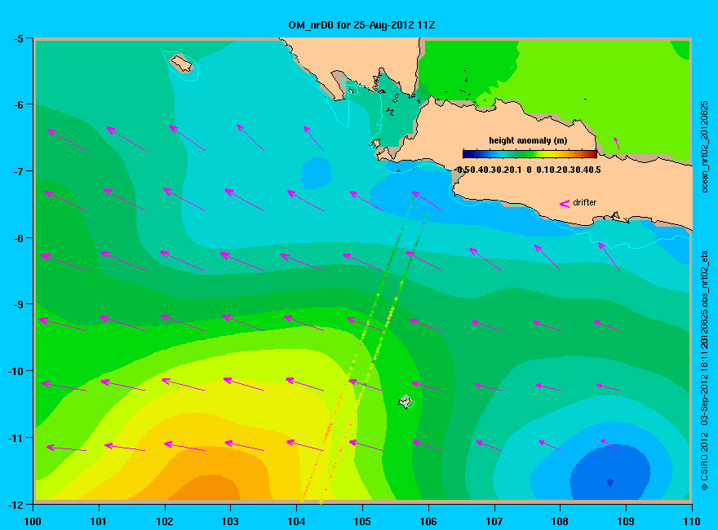
Task: Click the x-axis label "105"
Action: tap(362, 521)
